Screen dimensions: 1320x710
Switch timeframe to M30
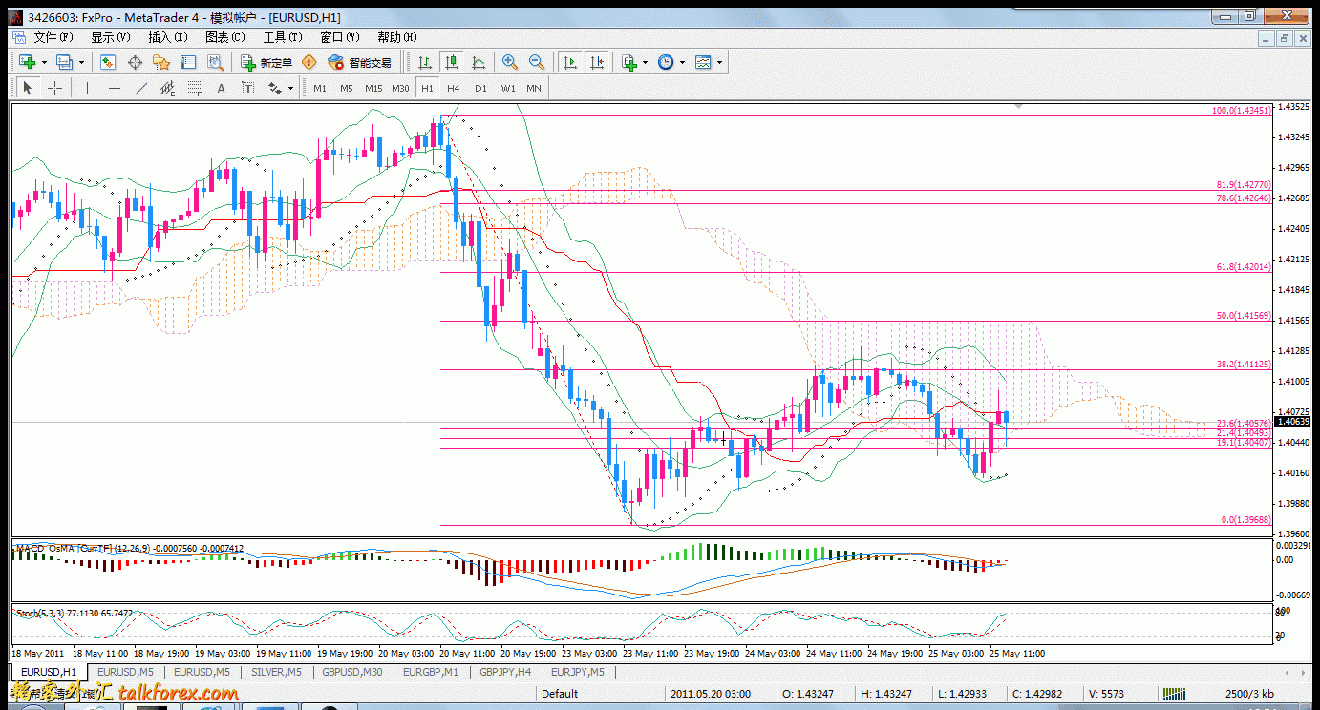(x=400, y=88)
